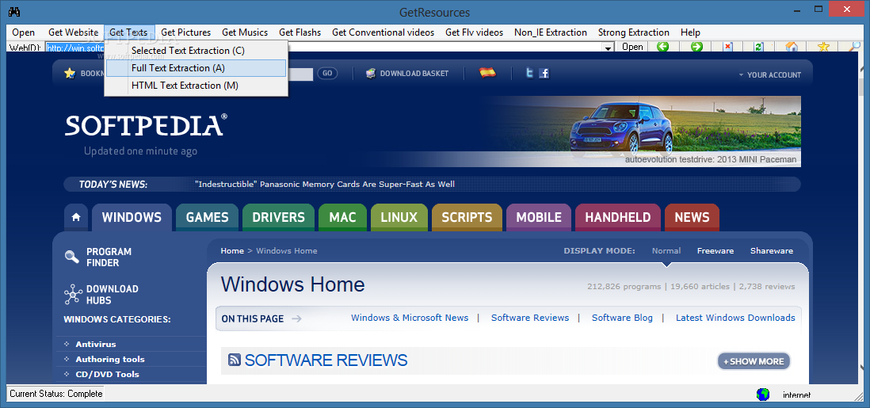The width and height of the screenshot is (870, 408).
Task: Open the Get Flv videos menu
Action: click(x=475, y=32)
